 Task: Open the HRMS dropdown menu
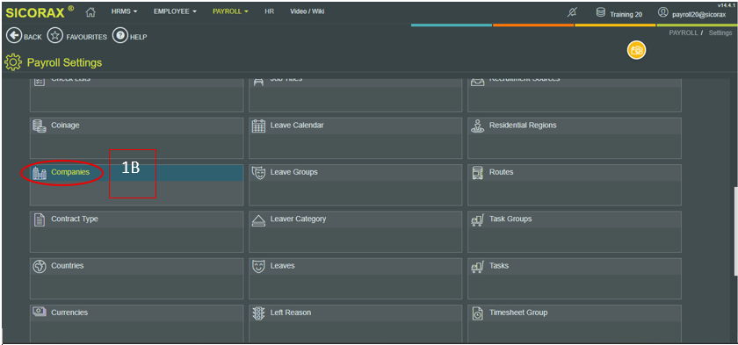[124, 11]
